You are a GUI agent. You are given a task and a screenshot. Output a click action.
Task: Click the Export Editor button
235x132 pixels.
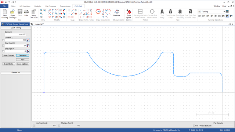pos(9,64)
